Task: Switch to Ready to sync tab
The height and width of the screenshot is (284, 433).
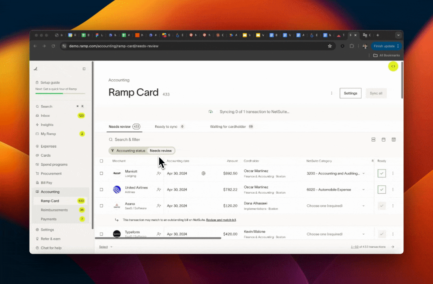Action: point(169,127)
